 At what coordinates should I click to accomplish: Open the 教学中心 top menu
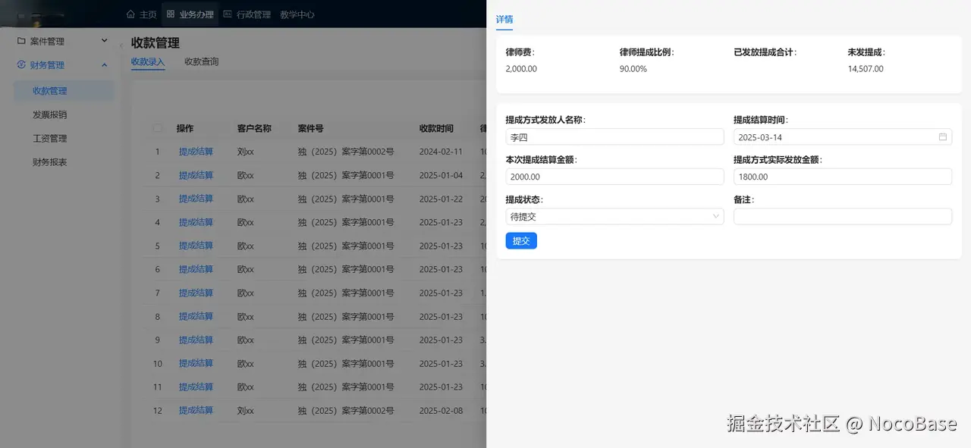(x=297, y=14)
